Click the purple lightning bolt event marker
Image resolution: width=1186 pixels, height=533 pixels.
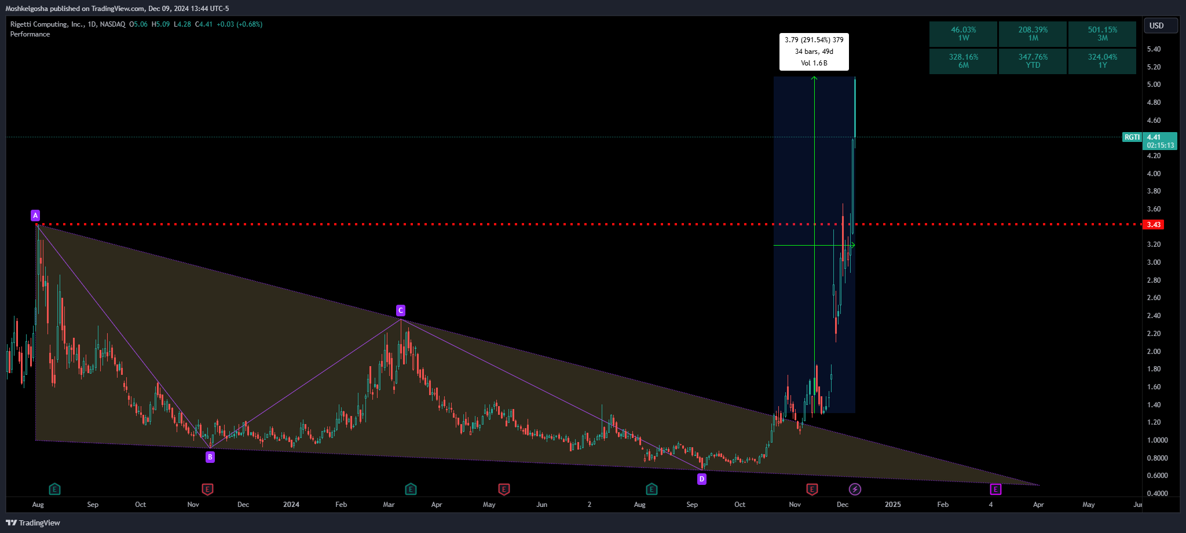855,489
